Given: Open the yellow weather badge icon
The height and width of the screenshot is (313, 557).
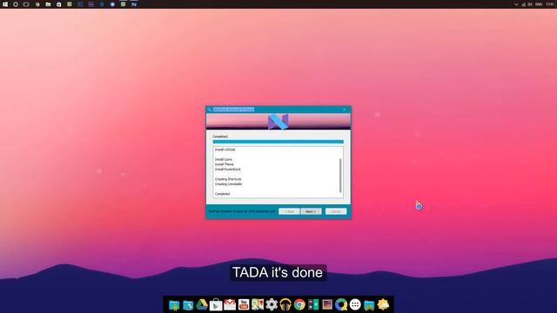Looking at the screenshot, I should click(x=383, y=304).
